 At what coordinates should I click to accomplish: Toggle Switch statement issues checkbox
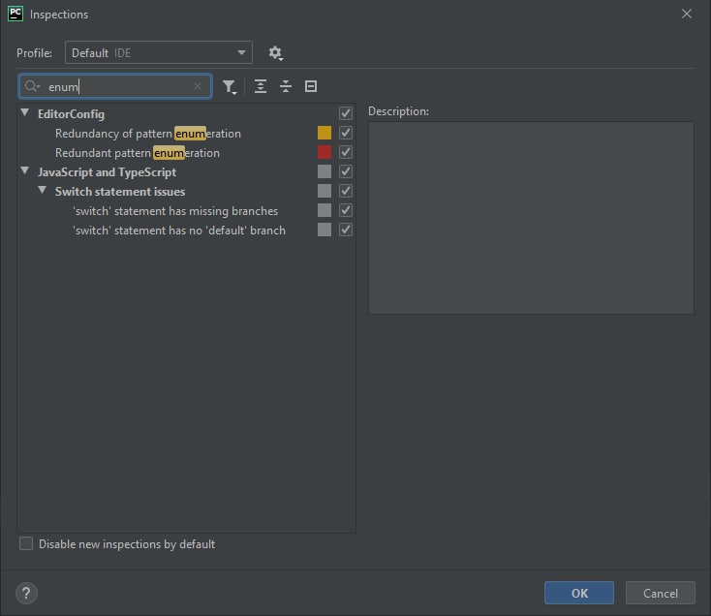click(x=346, y=191)
